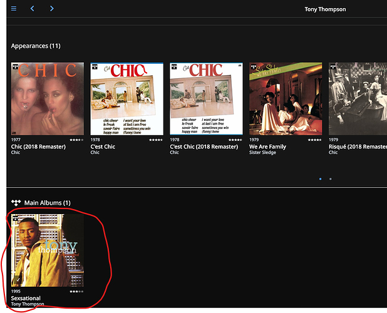387x313 pixels.
Task: Go back with the left arrow
Action: 32,9
